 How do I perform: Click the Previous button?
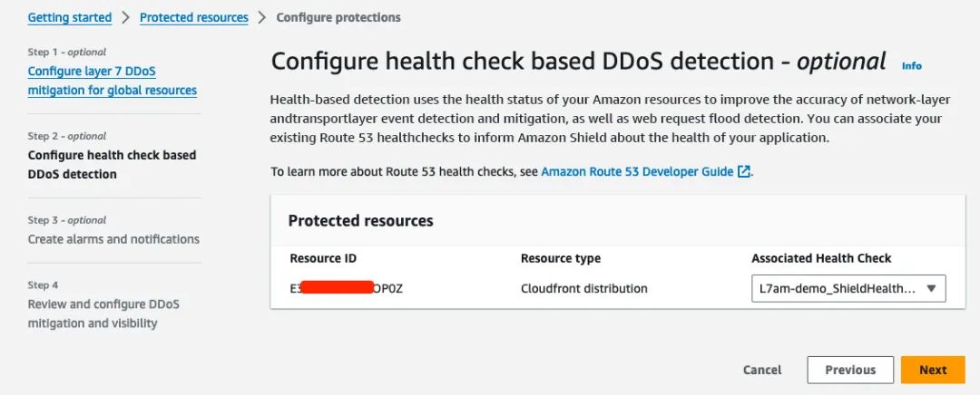point(850,370)
